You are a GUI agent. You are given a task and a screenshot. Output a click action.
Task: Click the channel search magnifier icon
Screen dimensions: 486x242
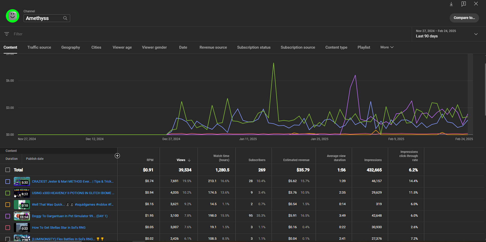tap(65, 18)
